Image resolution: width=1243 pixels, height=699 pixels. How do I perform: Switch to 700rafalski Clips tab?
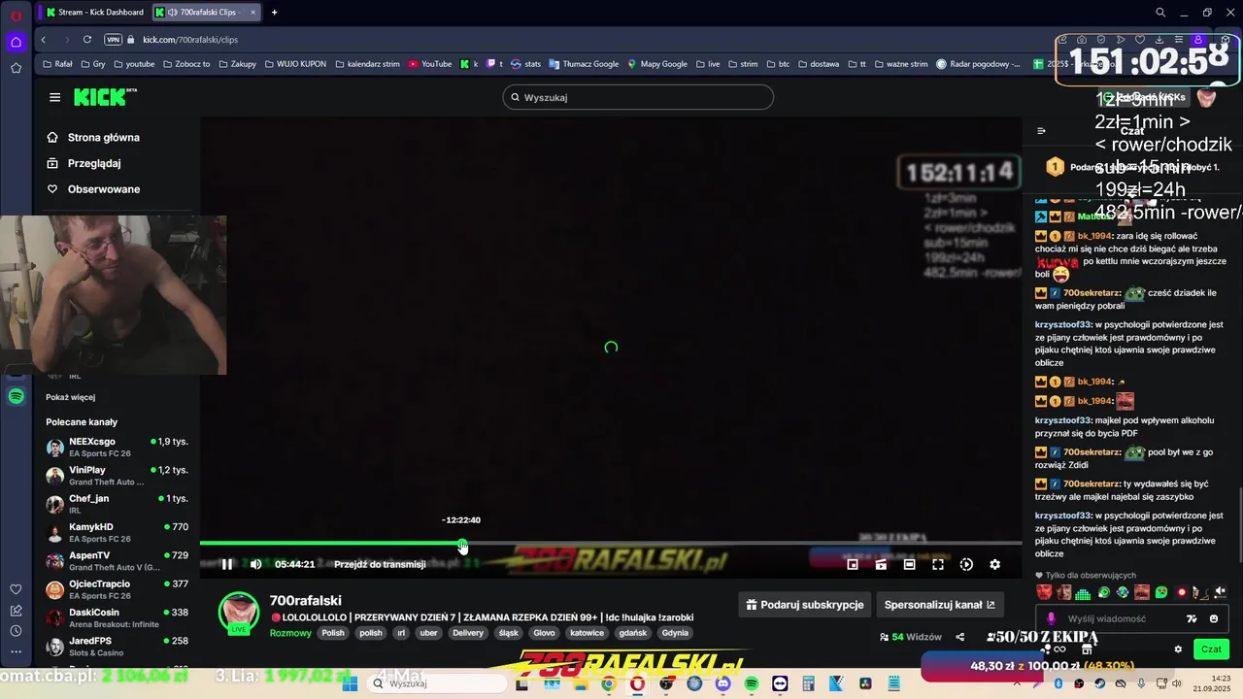point(207,12)
